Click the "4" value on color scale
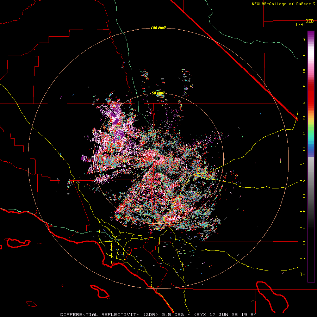Viewport: 317px width, 317px height. 304,87
